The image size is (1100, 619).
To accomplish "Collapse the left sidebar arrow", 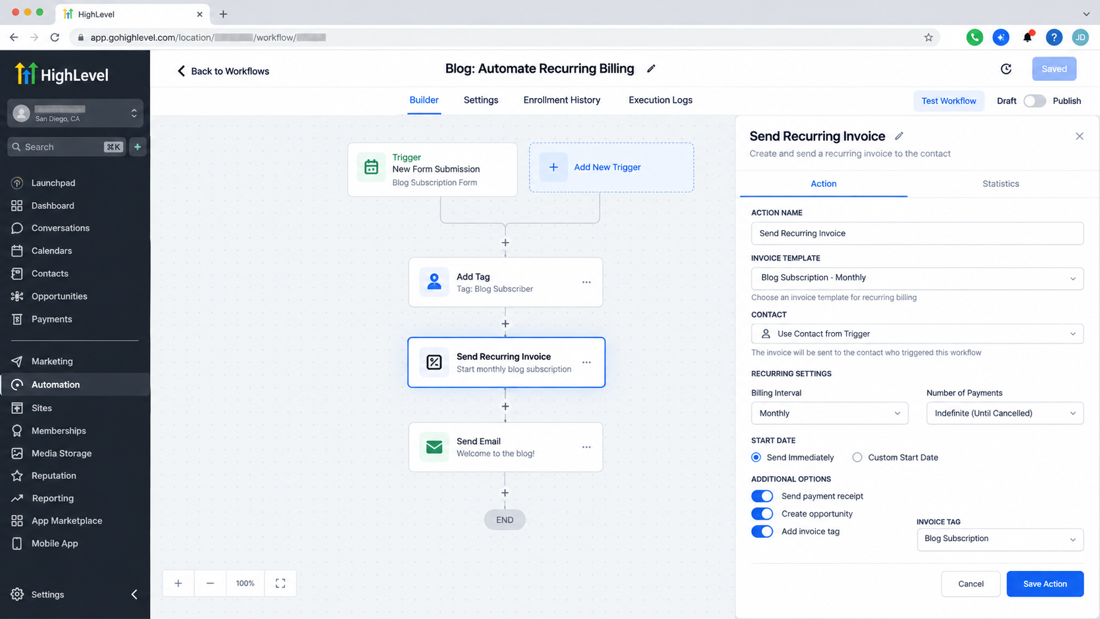I will point(134,594).
